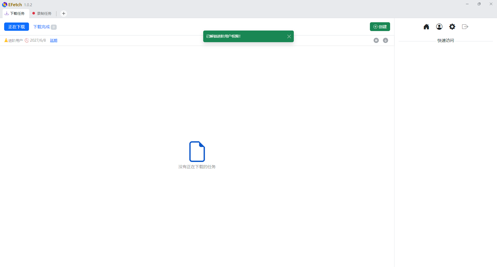497x267 pixels.
Task: Select the 正在下载 filter
Action: [x=17, y=27]
